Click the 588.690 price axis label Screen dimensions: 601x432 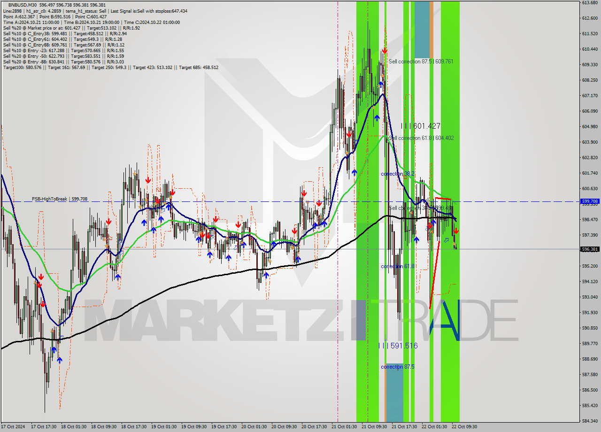click(590, 359)
